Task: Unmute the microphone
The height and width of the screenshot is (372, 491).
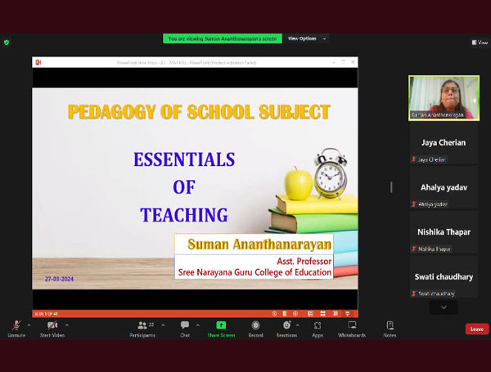Action: coord(16,329)
